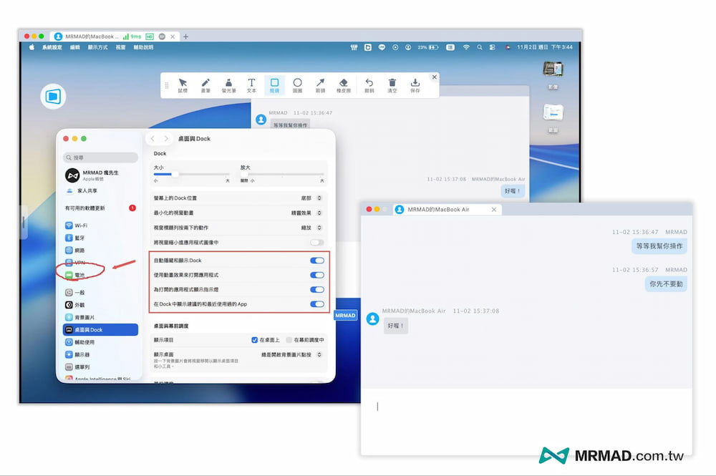Check the 在桌面上 checkbox
The image size is (716, 476).
pyautogui.click(x=254, y=340)
